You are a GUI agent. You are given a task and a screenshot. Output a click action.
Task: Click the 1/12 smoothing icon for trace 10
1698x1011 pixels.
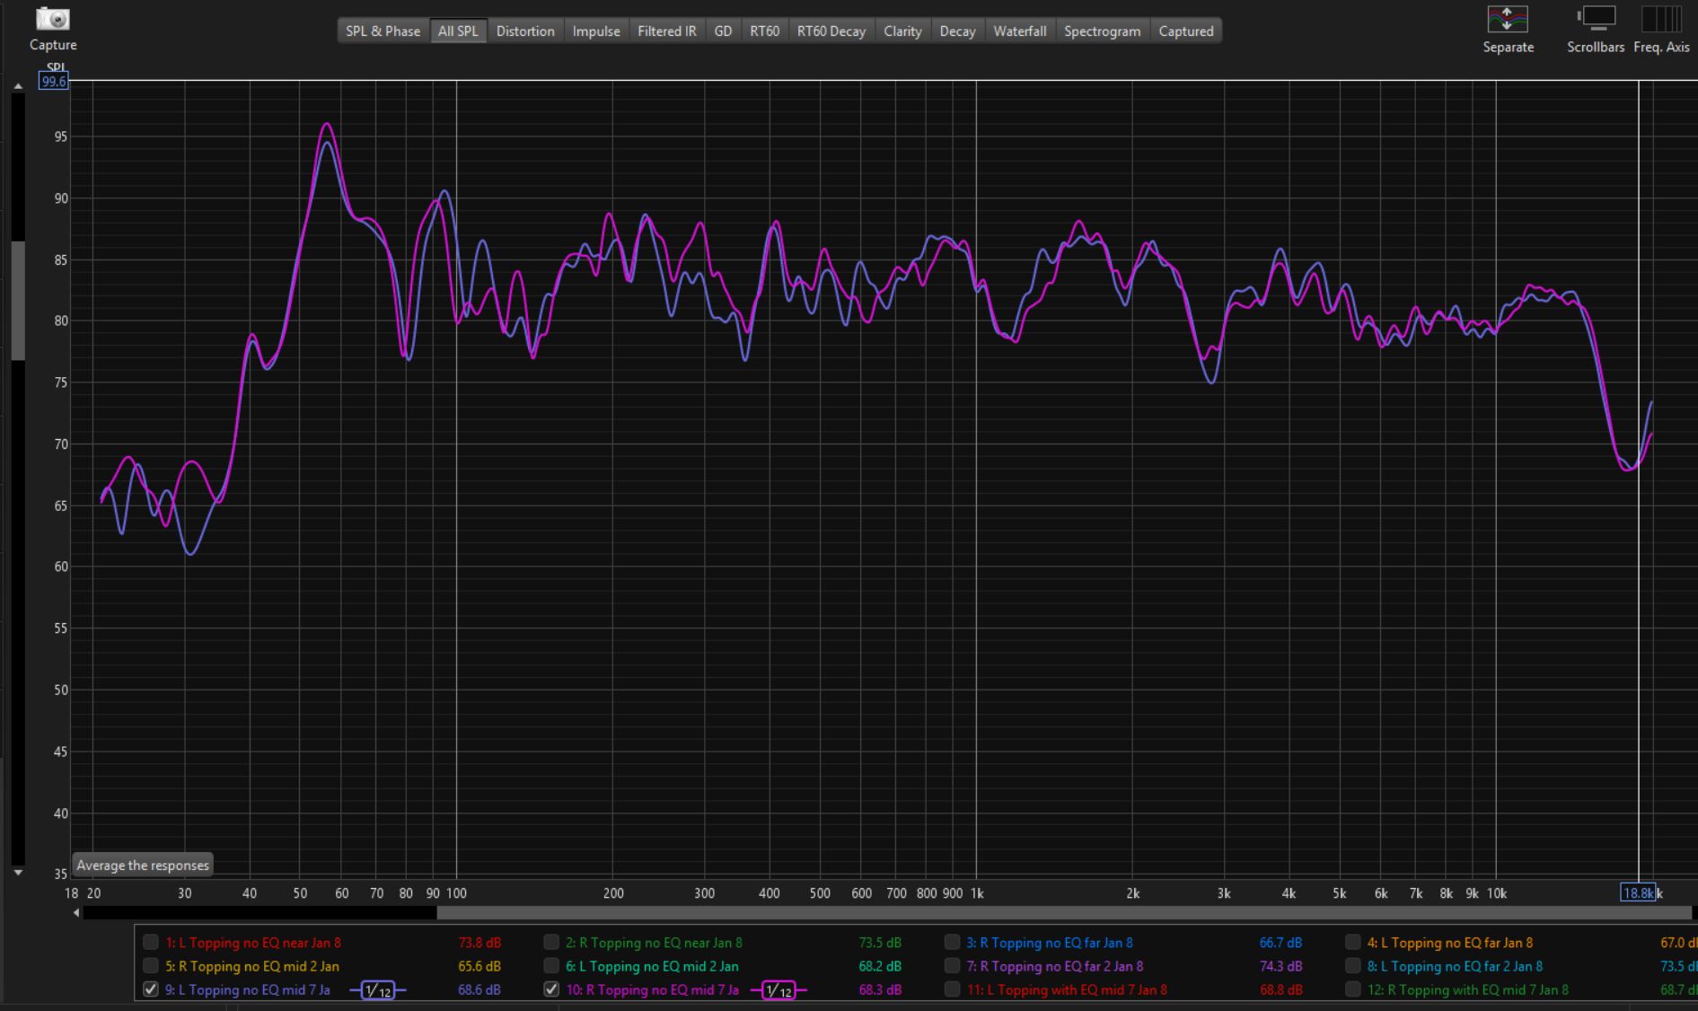778,990
